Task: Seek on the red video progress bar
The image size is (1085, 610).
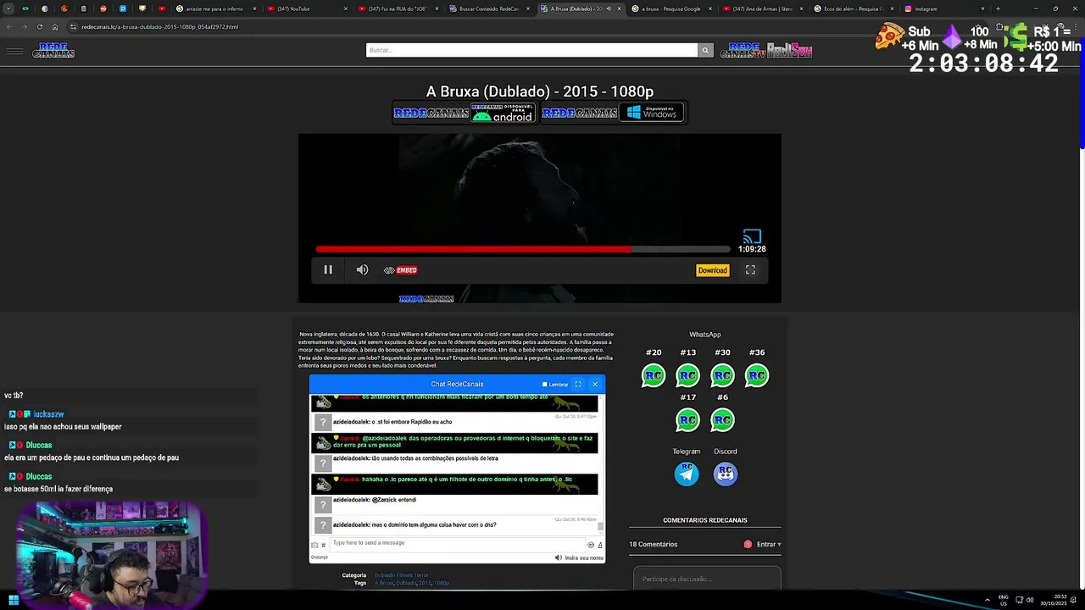Action: pos(522,249)
